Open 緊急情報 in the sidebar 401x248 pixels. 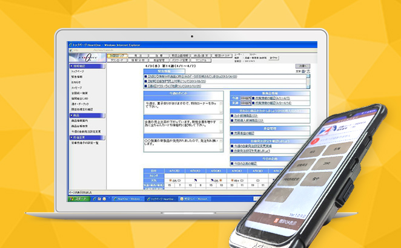[77, 77]
